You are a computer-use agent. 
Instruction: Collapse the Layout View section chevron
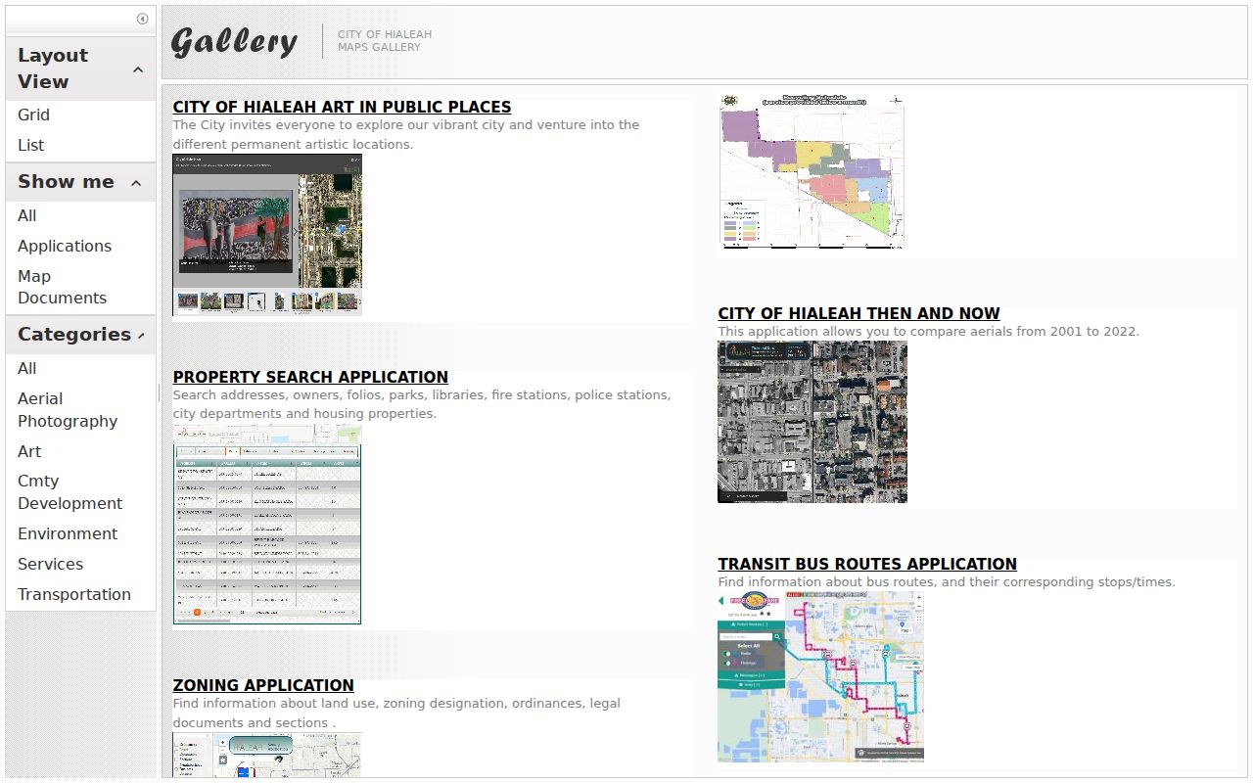click(x=138, y=69)
